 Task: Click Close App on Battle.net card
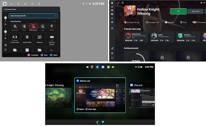pos(91,109)
